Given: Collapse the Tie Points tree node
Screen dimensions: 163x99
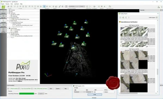Looking at the screenshot, I should coord(8,13).
